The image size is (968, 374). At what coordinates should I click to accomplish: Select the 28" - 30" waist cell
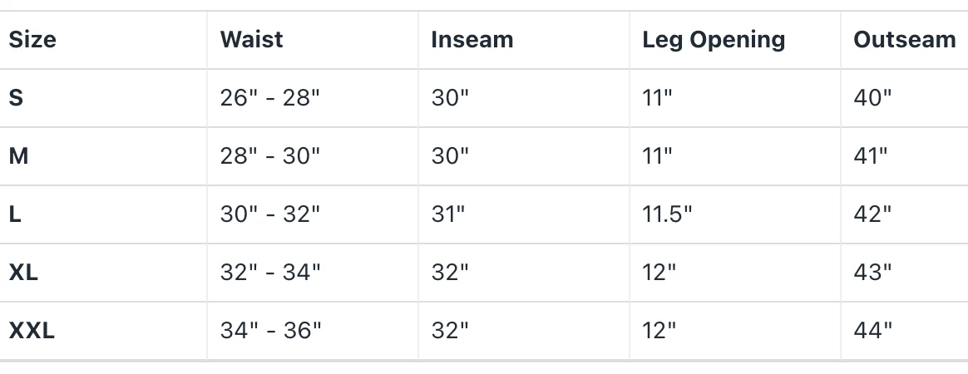(x=269, y=156)
